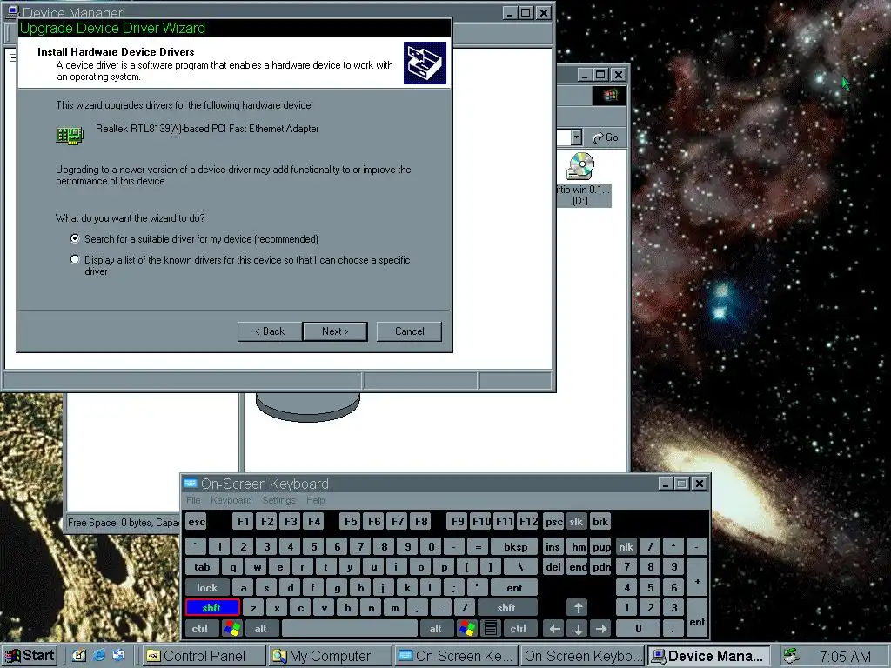The image size is (891, 668).
Task: Click the tab key on On-Screen Keyboard
Action: pos(202,566)
